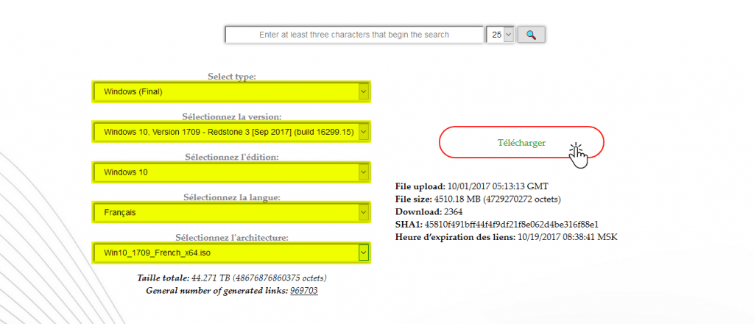Open the Select type dropdown

click(x=231, y=92)
